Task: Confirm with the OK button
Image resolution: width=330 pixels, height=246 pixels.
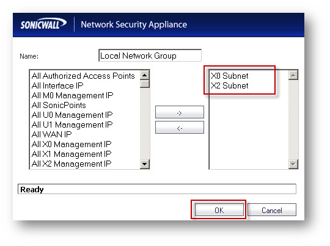Action: point(219,210)
